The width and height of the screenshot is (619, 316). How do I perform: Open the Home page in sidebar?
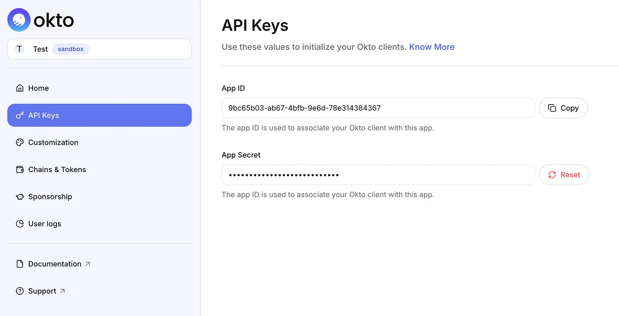click(x=99, y=88)
